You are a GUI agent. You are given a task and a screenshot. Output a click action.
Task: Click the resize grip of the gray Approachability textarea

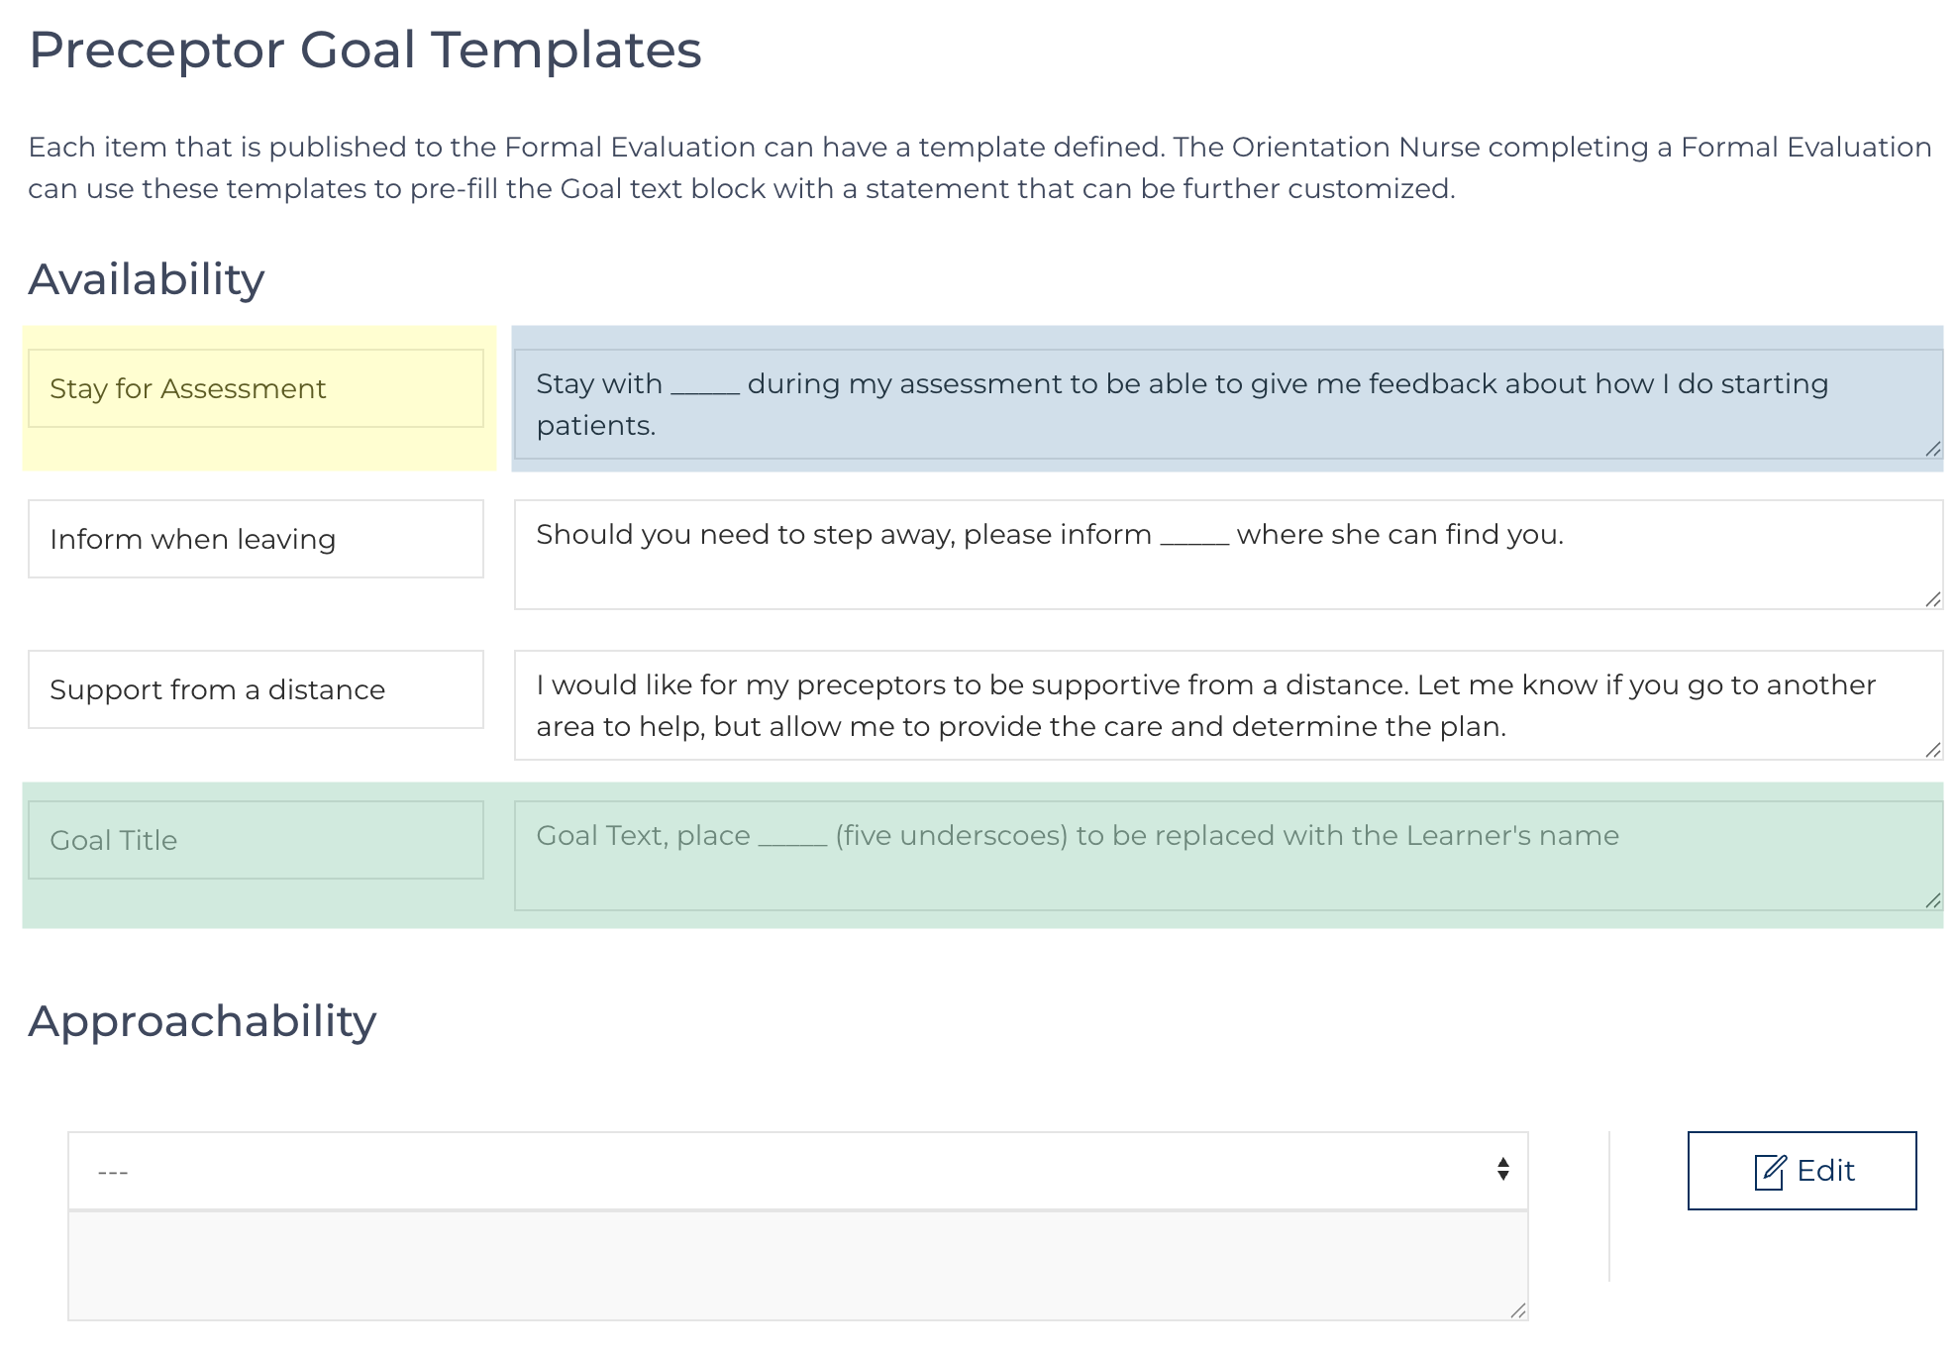coord(1517,1310)
